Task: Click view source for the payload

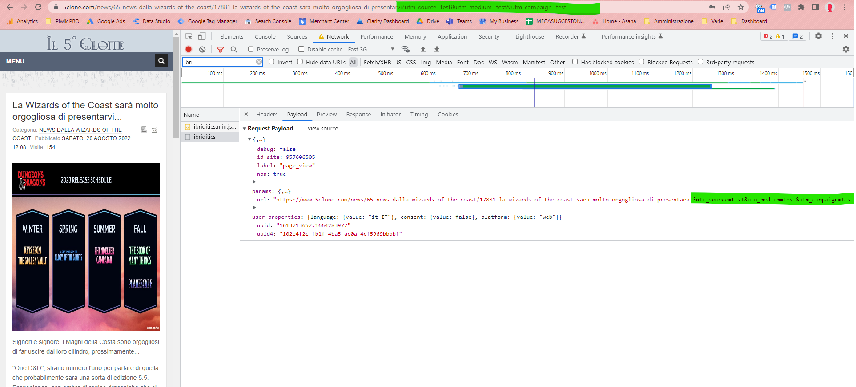Action: click(x=323, y=129)
